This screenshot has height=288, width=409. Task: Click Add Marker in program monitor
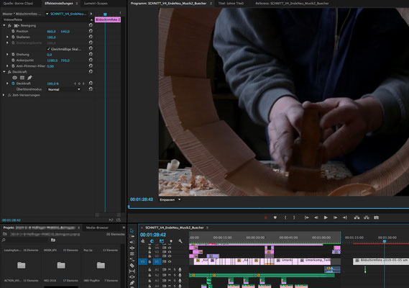275,217
